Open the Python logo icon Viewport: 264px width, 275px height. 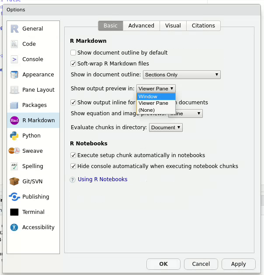tap(14, 136)
